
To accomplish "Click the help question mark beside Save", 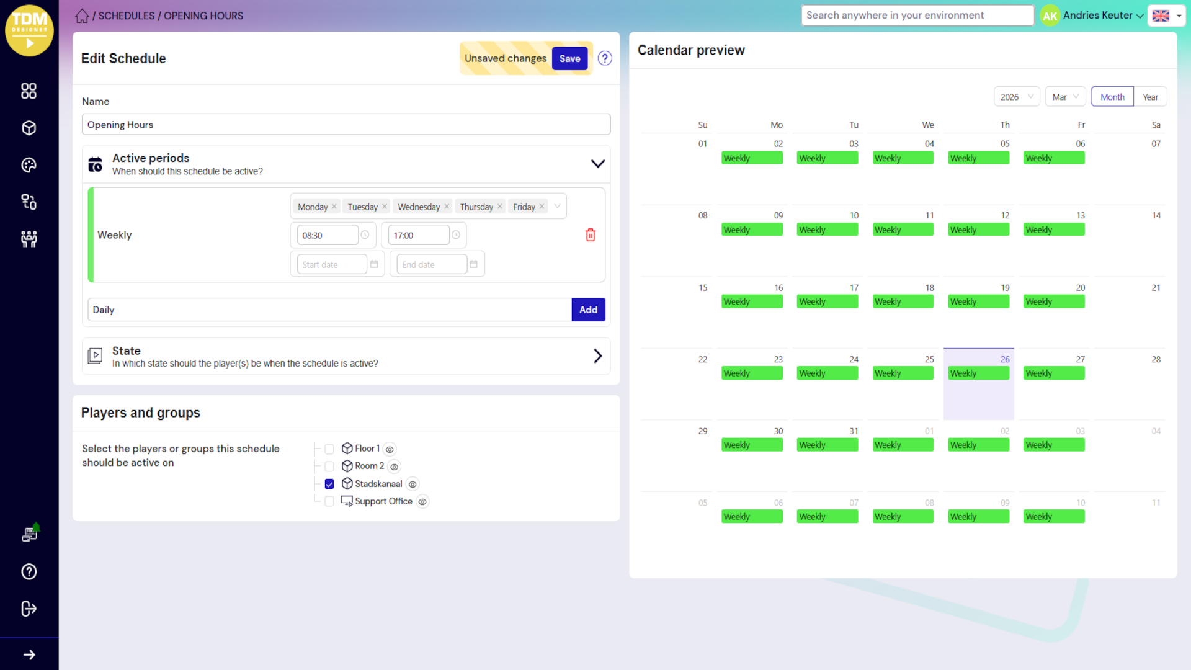I will (605, 58).
